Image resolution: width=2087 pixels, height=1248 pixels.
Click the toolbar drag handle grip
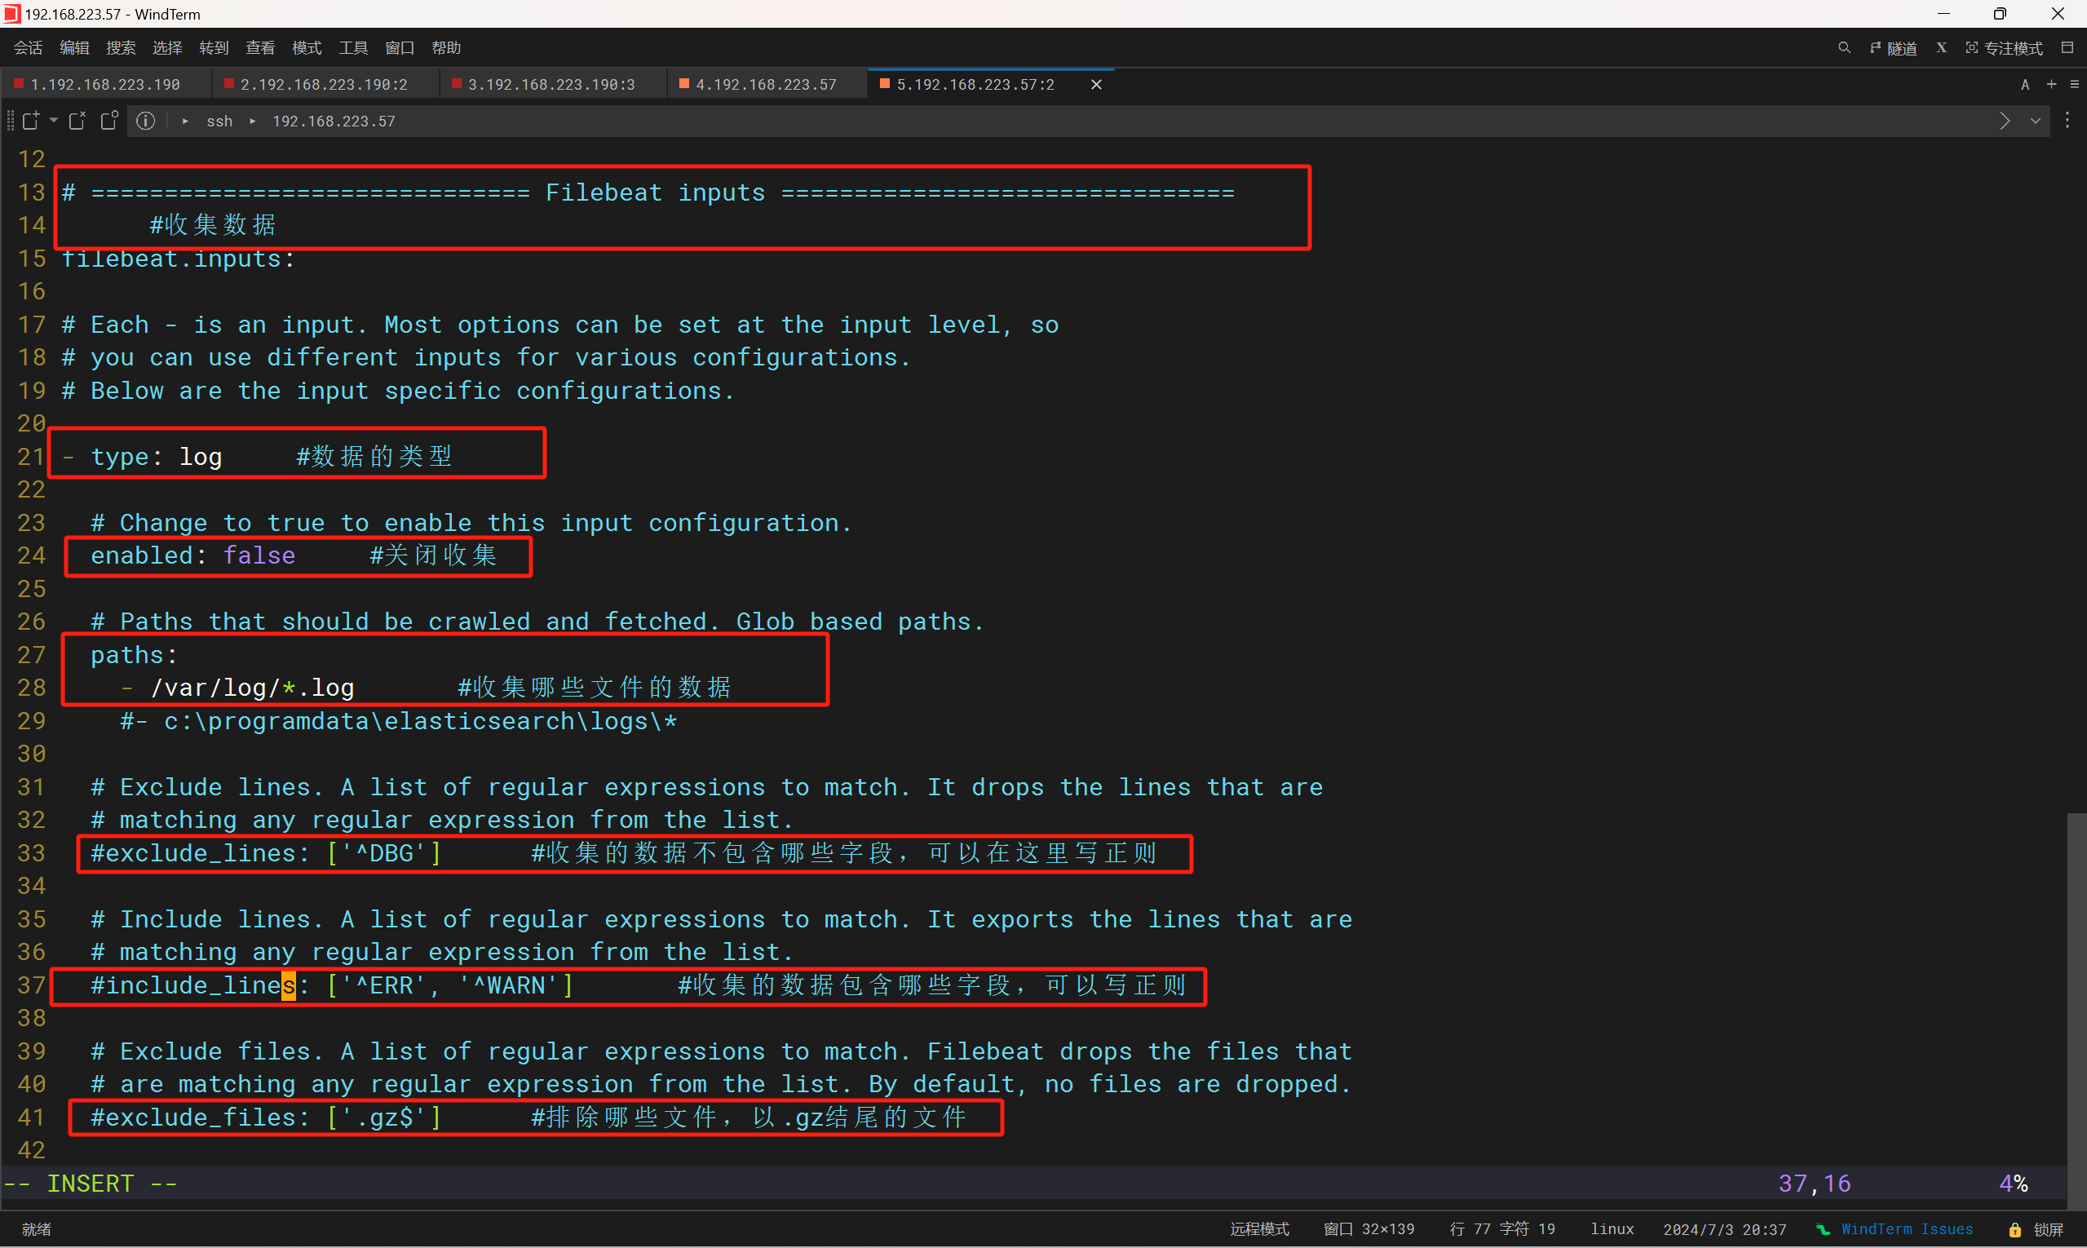click(x=10, y=120)
